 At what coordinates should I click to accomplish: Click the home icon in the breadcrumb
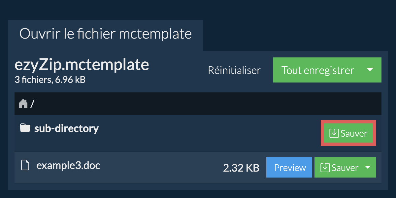pos(23,104)
